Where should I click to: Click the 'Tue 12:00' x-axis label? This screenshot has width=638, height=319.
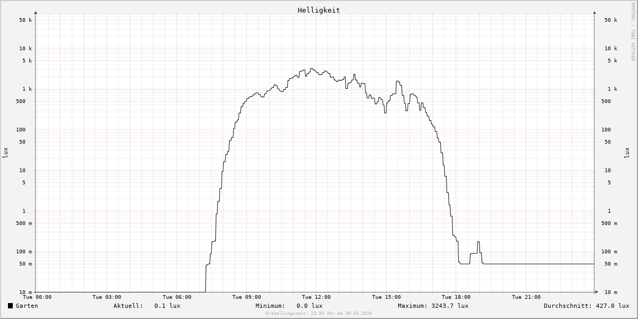(316, 297)
